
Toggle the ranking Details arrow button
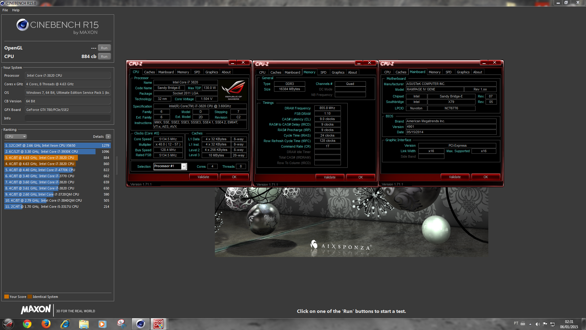(108, 137)
